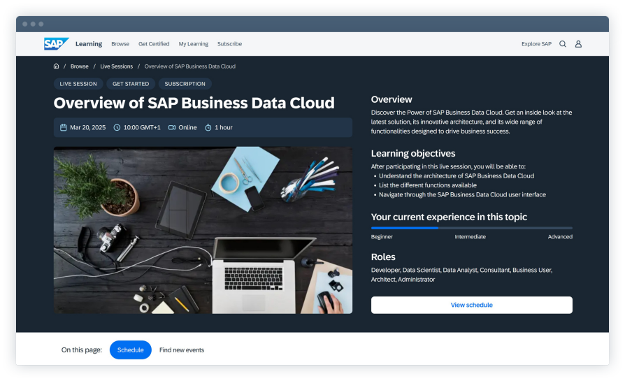The height and width of the screenshot is (381, 625).
Task: Click the clock icon next to 10:00 GMT+1
Action: pos(117,128)
